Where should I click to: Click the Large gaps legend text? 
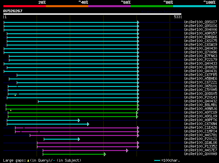(42, 160)
